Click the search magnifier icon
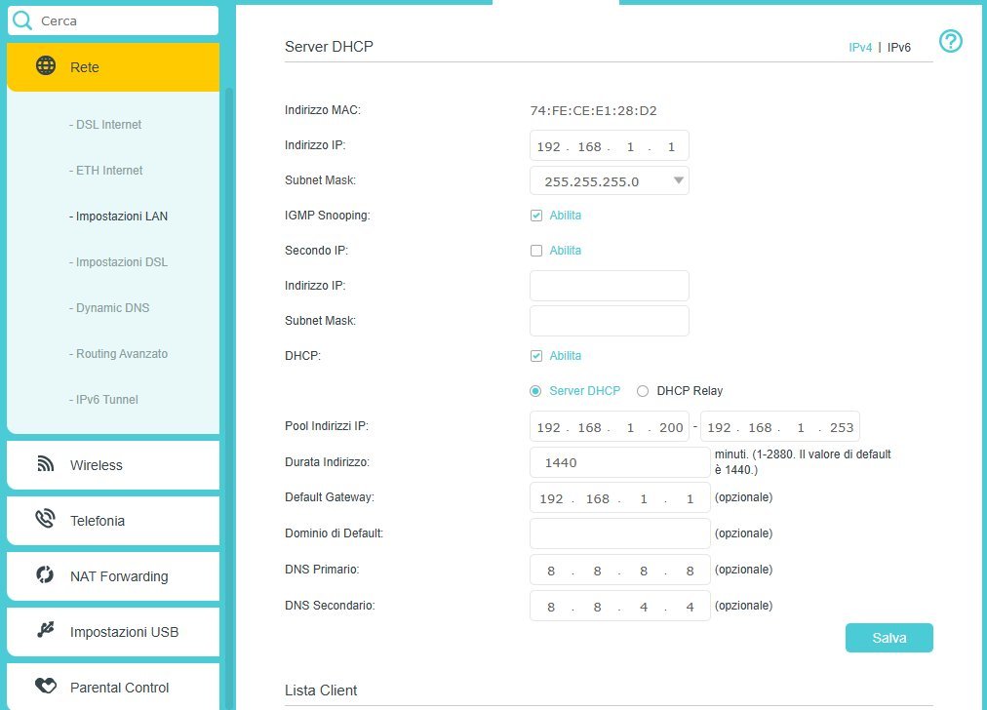This screenshot has width=987, height=710. point(22,20)
